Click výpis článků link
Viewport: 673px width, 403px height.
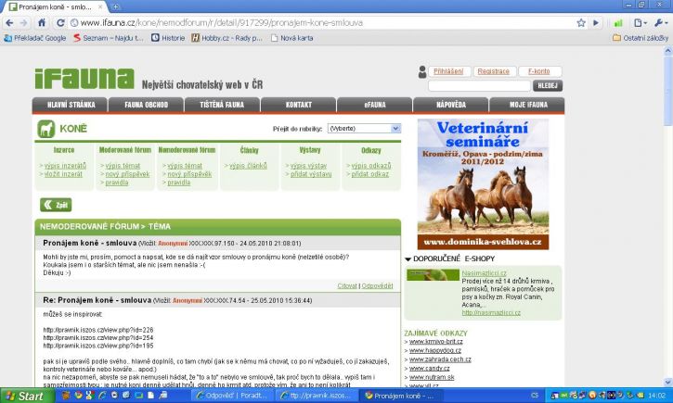tap(248, 166)
